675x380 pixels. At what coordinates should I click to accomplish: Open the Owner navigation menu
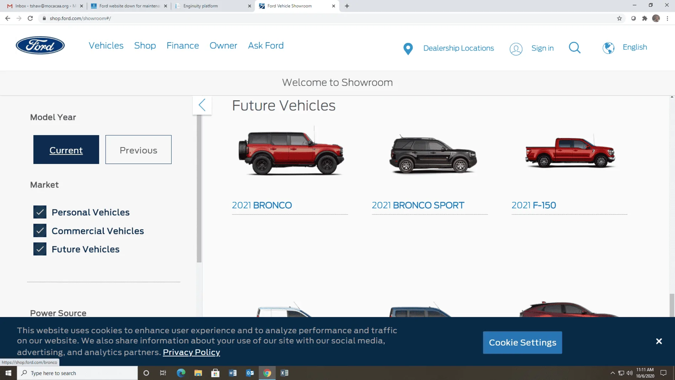pos(223,46)
